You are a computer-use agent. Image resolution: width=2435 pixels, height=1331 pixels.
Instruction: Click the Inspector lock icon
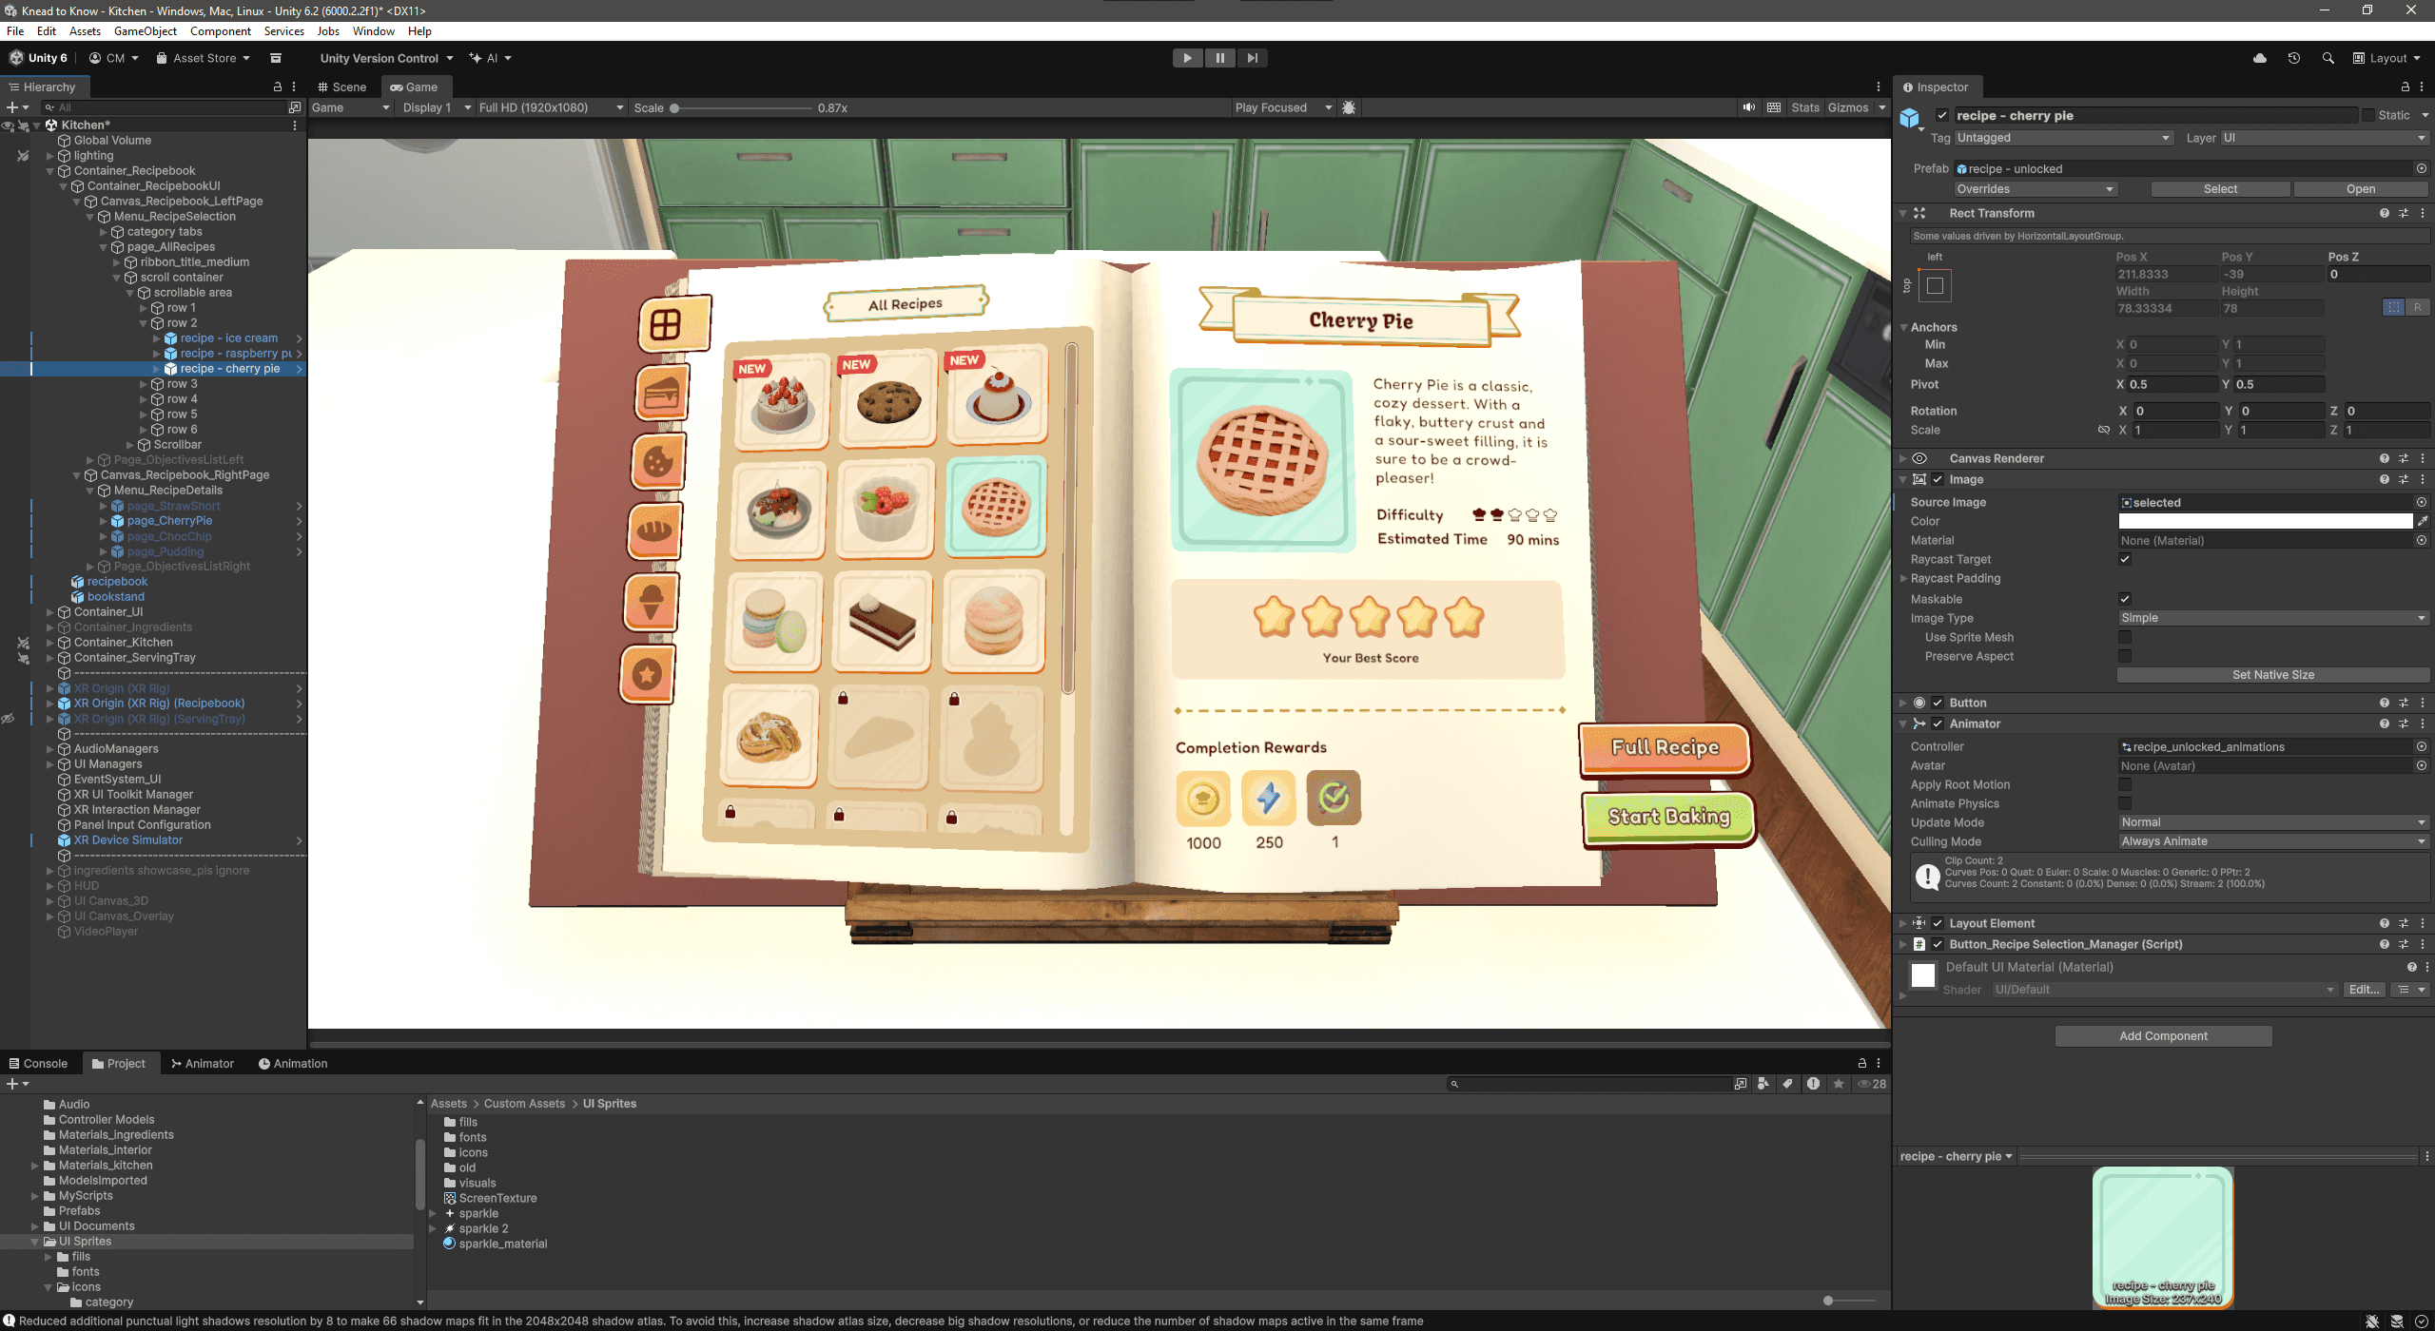[x=2406, y=87]
